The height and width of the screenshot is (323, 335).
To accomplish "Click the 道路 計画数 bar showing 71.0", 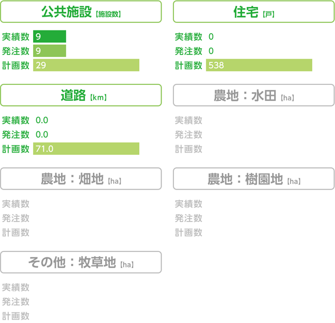I will coord(86,148).
